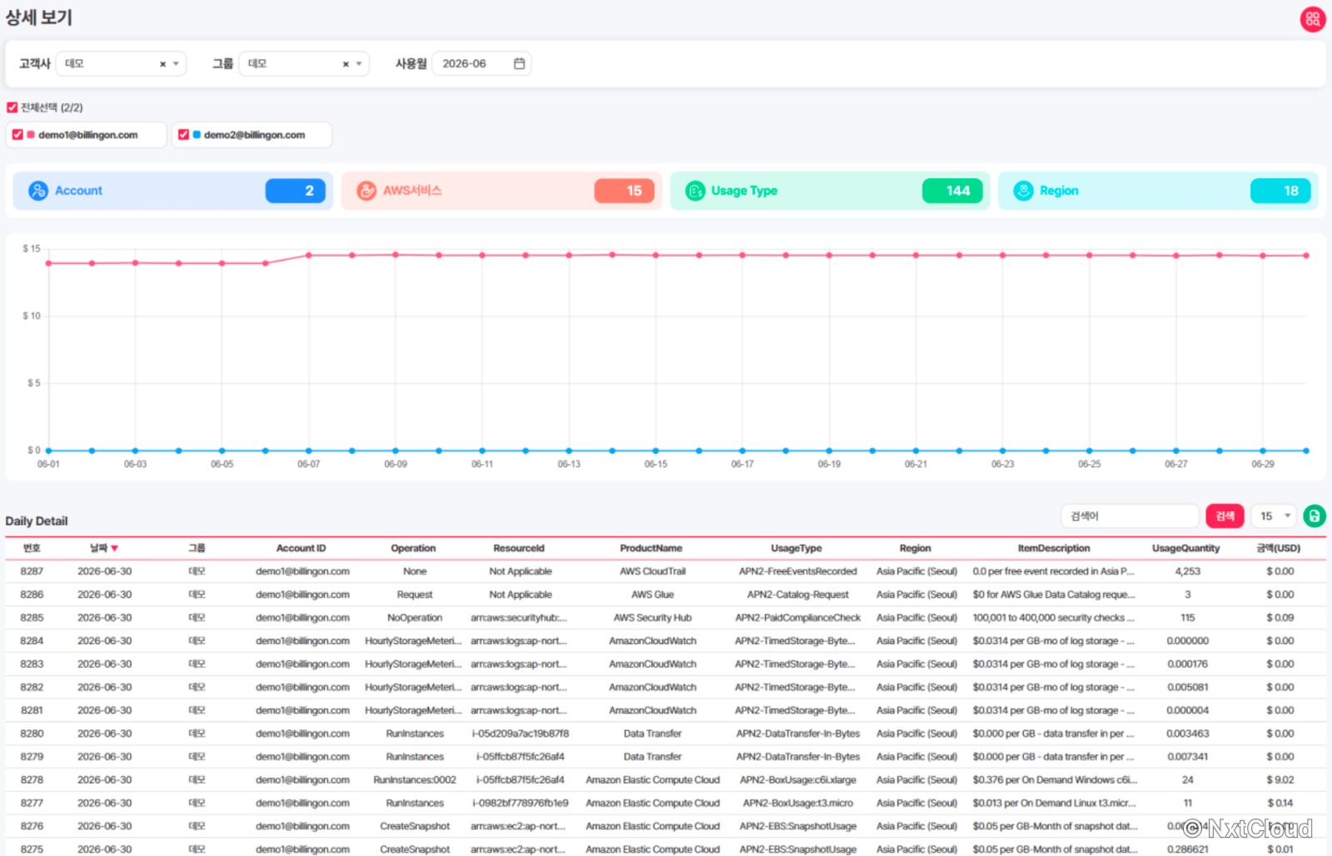The image size is (1332, 856).
Task: Sort by the UsageQuantity column header
Action: click(x=1185, y=549)
